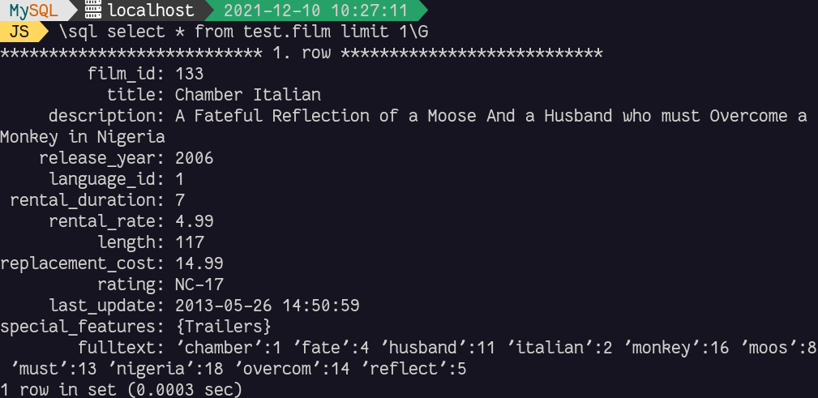Click the replacement_cost value 14.99

coord(199,263)
